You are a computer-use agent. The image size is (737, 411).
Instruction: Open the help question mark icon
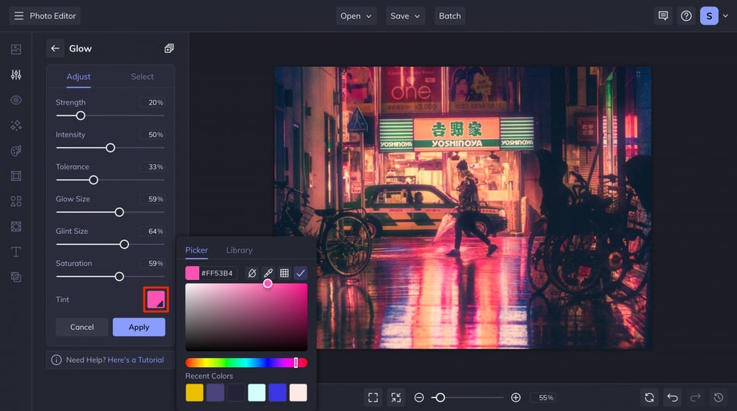coord(686,16)
